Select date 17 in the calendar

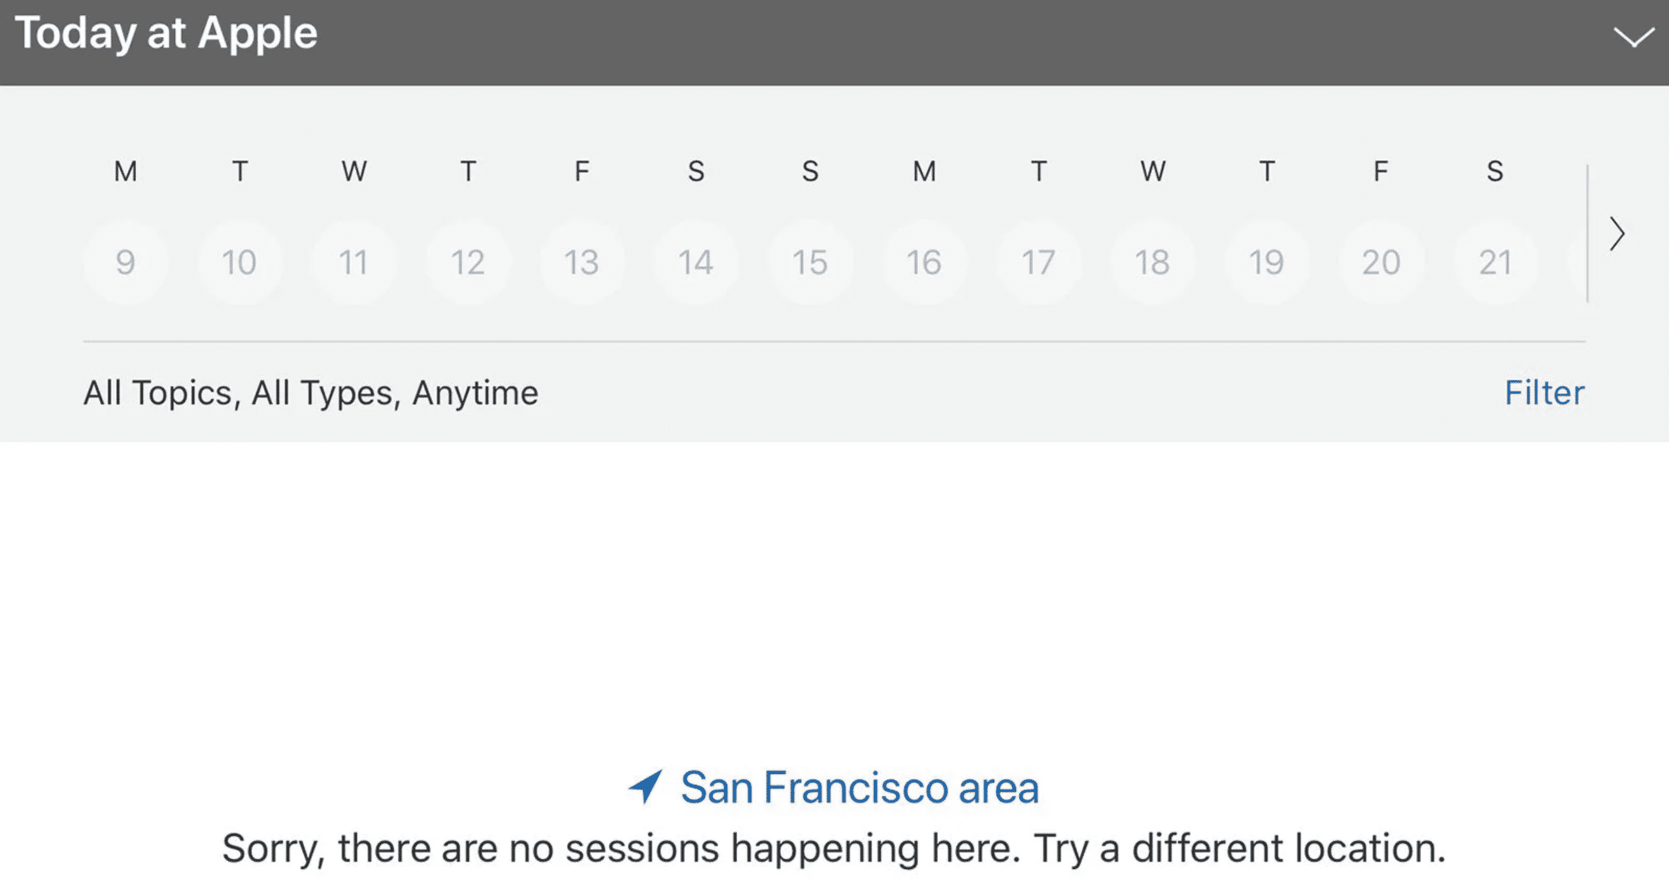(1038, 263)
